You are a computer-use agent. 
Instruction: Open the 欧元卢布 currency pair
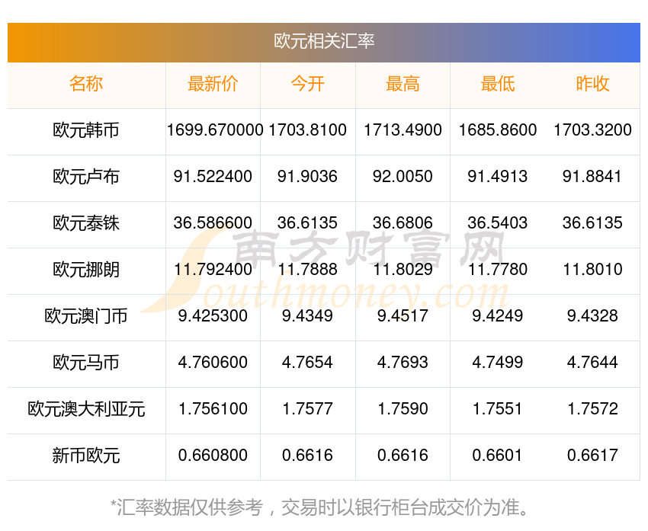click(86, 177)
